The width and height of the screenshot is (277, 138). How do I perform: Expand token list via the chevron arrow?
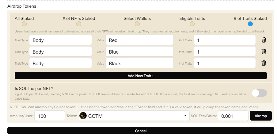click(x=185, y=116)
